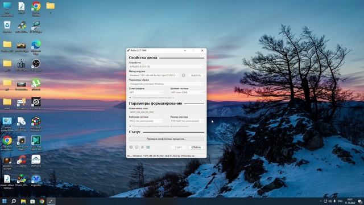Open Схема раздела GPT dropdown

coord(146,92)
